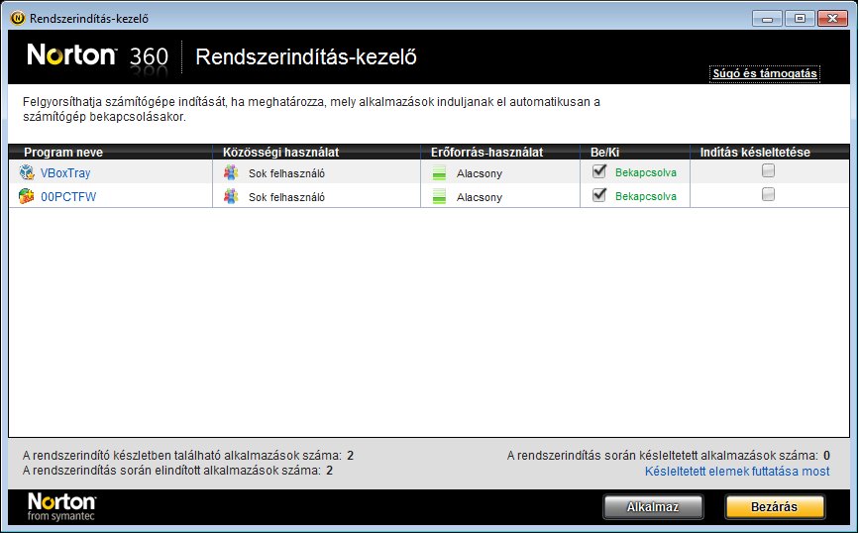Click resource usage bar icon for 00PCTFW
This screenshot has width=860, height=533.
tap(440, 197)
